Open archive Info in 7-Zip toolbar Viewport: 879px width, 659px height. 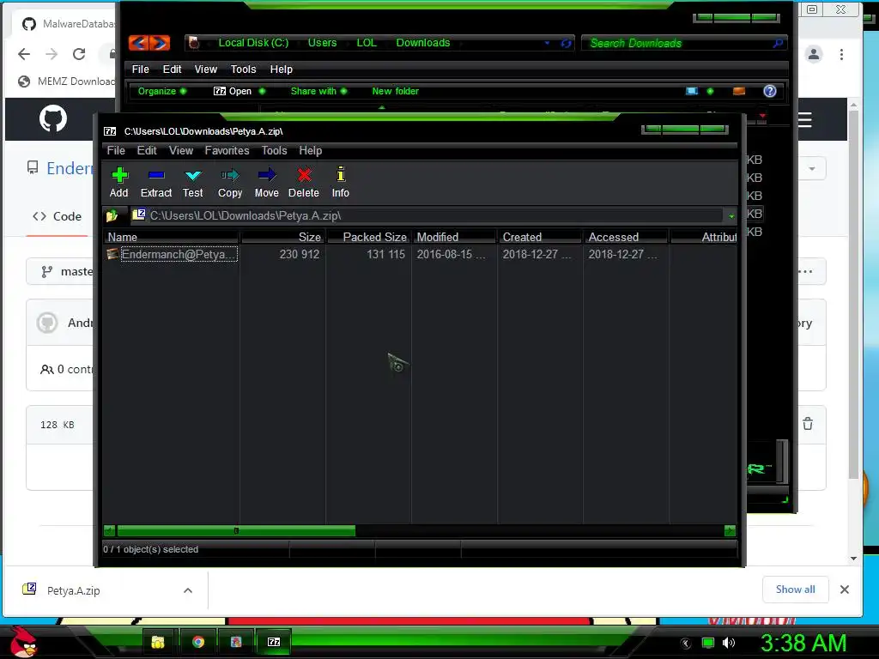pos(340,183)
